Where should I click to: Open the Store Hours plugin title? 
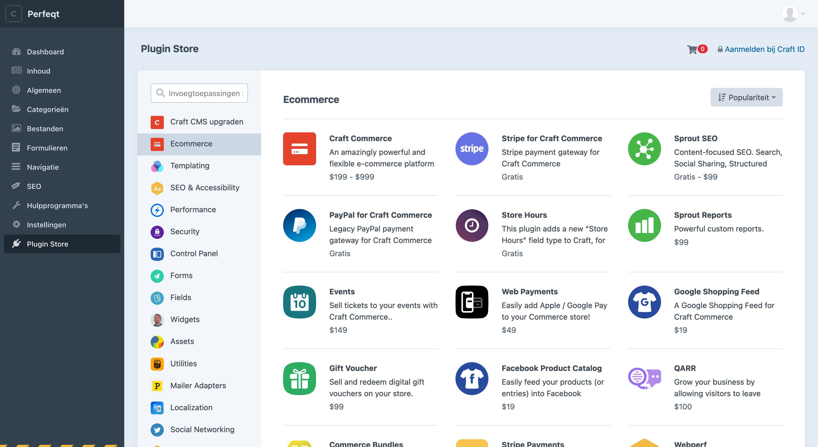click(524, 215)
